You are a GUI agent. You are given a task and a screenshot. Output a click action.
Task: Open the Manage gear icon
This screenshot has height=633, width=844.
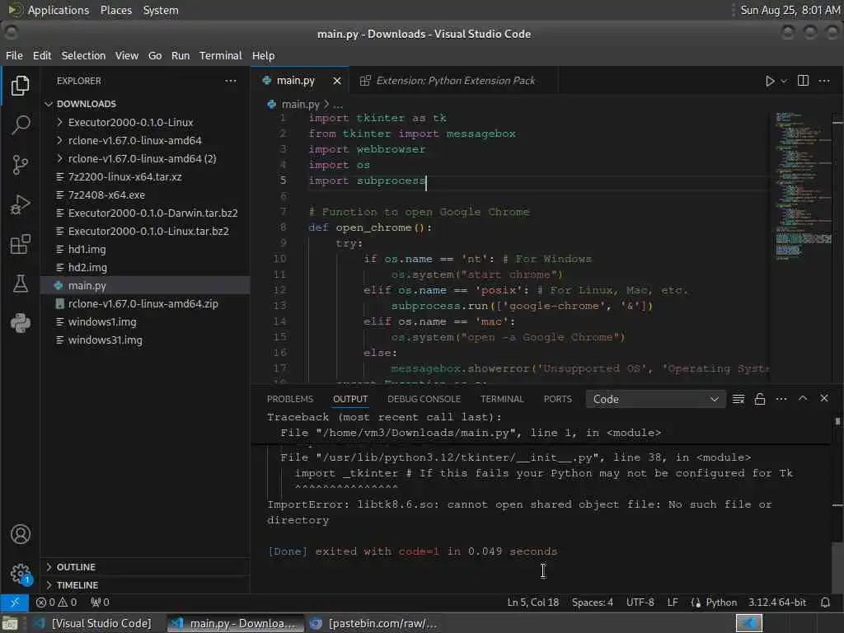20,574
